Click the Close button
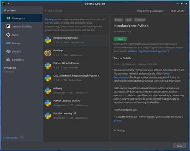190x151 pixels. coord(180,146)
